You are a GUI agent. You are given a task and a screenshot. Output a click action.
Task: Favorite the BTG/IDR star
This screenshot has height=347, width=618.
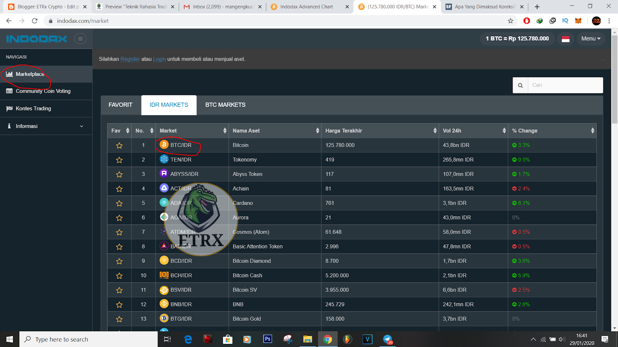(119, 319)
